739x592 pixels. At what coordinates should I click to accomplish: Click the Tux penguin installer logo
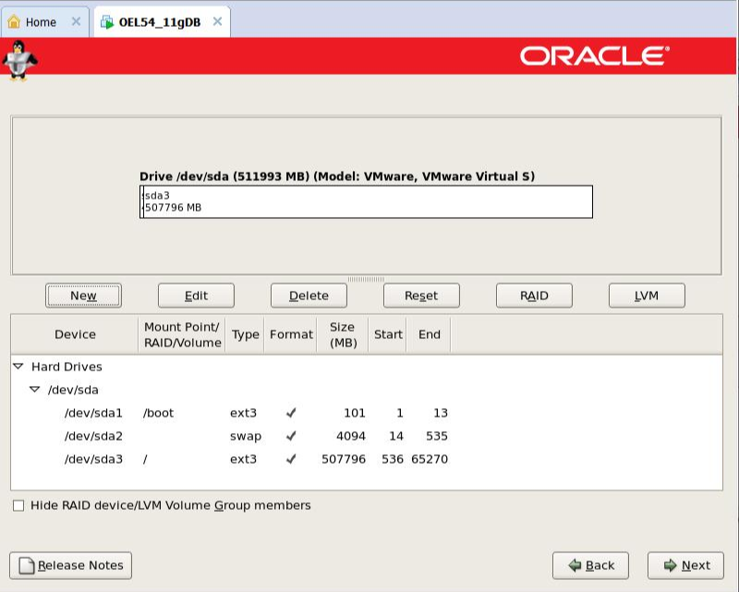(x=18, y=61)
